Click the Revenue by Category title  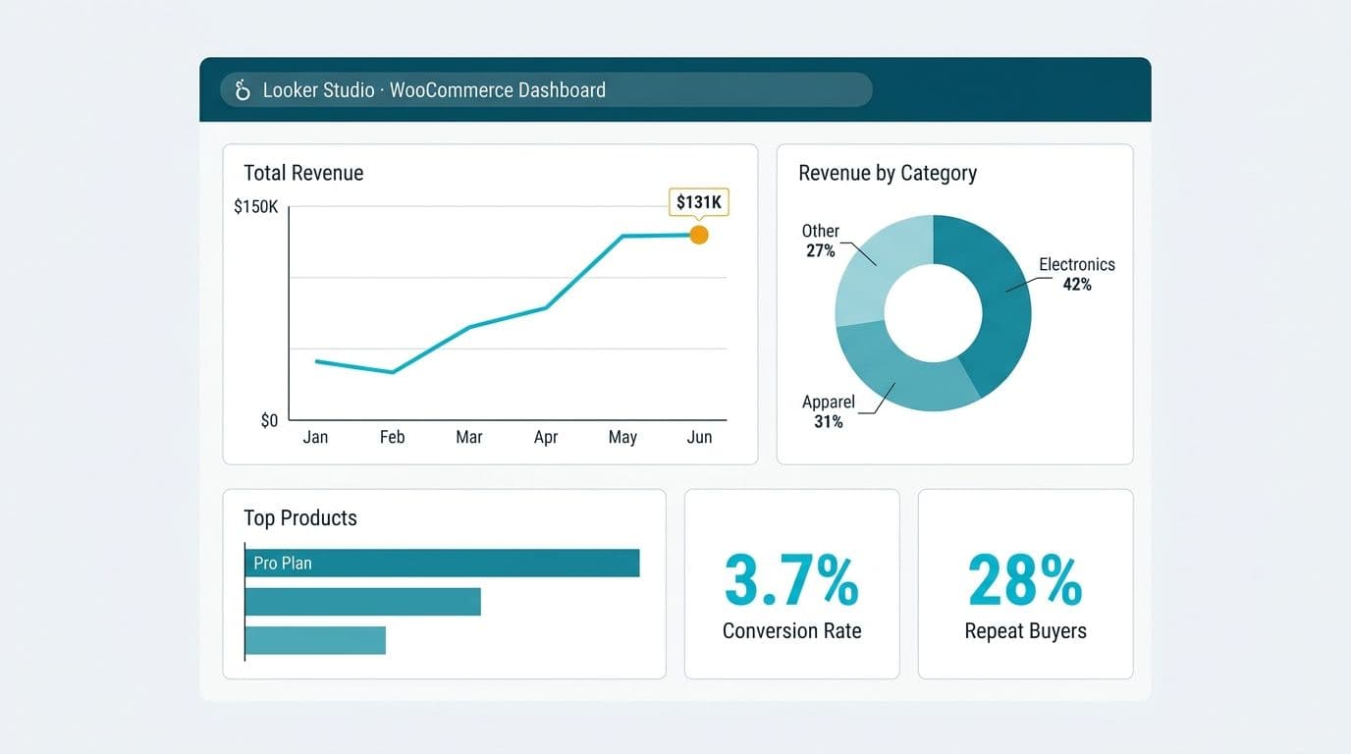(x=888, y=174)
